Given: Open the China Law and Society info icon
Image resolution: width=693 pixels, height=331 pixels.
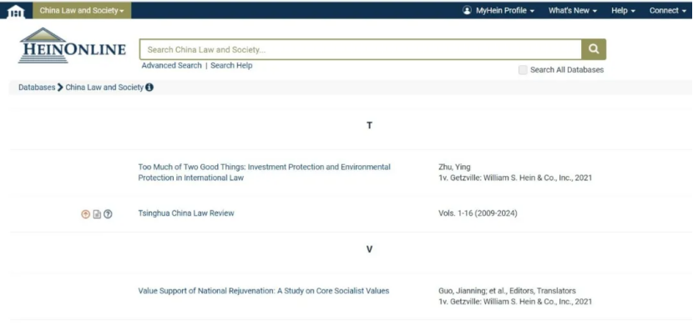Looking at the screenshot, I should pos(149,88).
